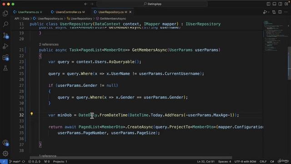This screenshot has height=164, width=291.
Task: Click the main branch indicator
Action: click(15, 162)
